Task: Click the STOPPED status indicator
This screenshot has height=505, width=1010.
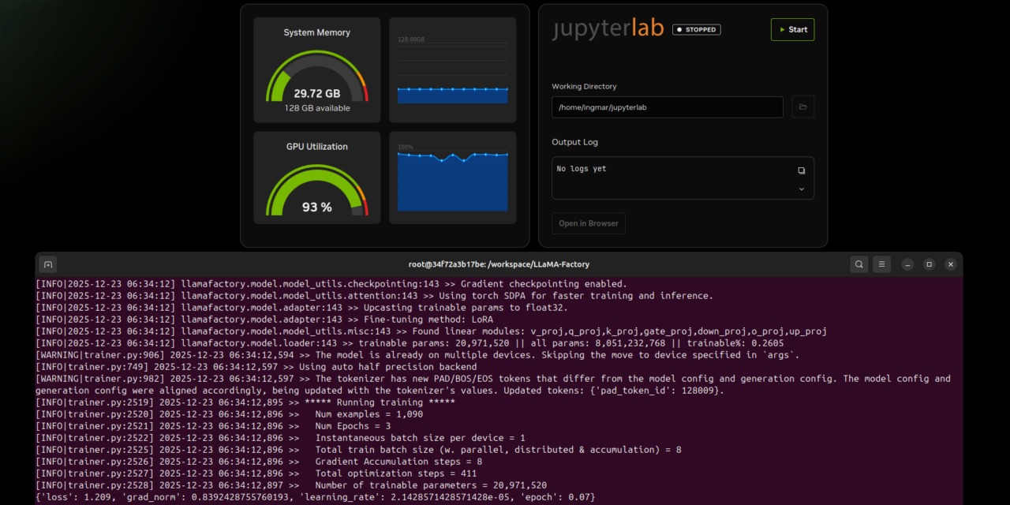Action: (x=696, y=29)
